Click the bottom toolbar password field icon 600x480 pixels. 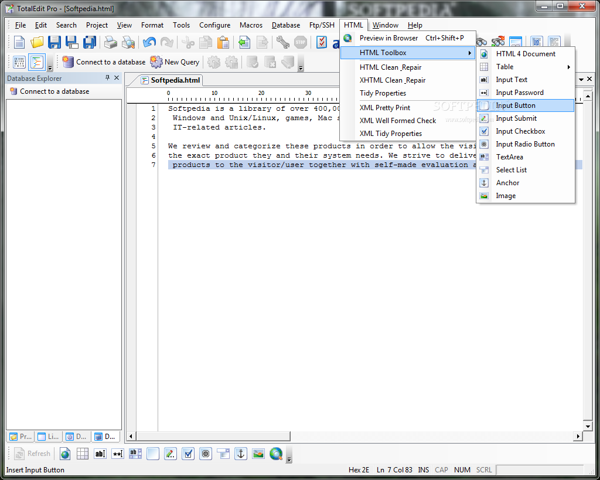[x=117, y=454]
